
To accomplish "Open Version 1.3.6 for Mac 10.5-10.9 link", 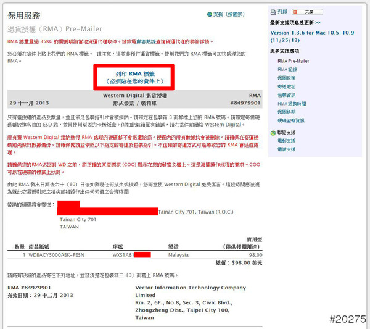I will (x=312, y=36).
